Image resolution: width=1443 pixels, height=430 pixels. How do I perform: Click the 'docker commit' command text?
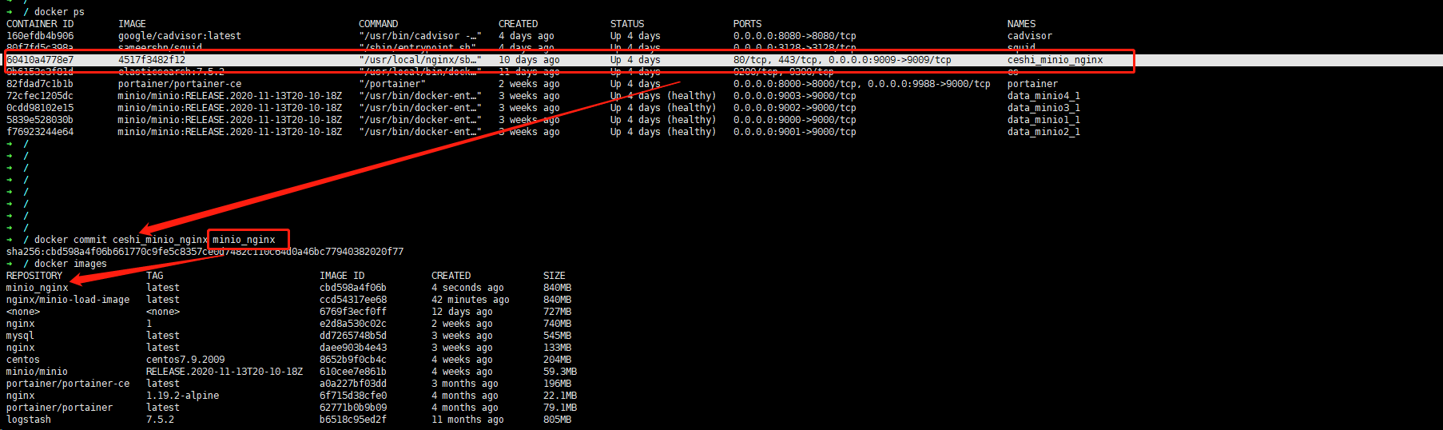click(x=70, y=240)
